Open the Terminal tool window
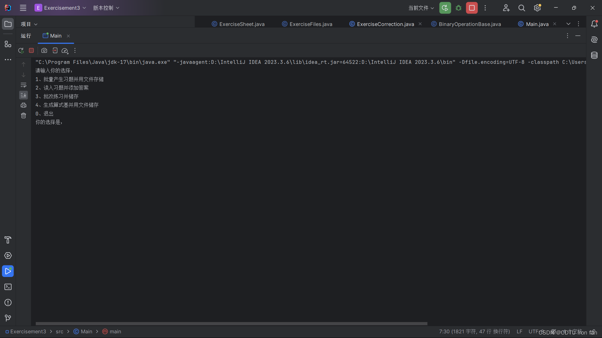Image resolution: width=602 pixels, height=338 pixels. point(8,287)
